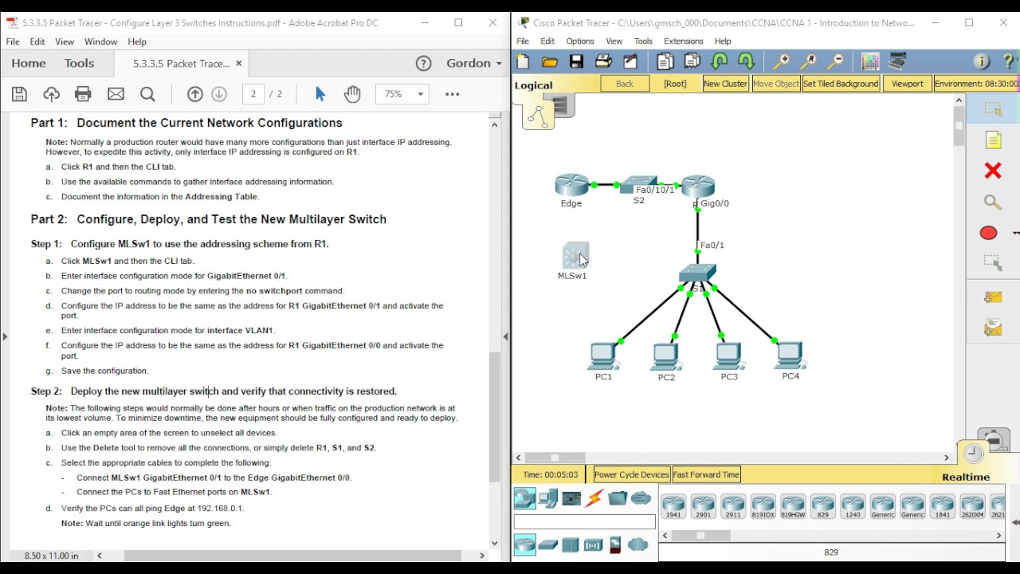
Task: Click the Copy icon in Packet Tracer toolbar
Action: (665, 61)
